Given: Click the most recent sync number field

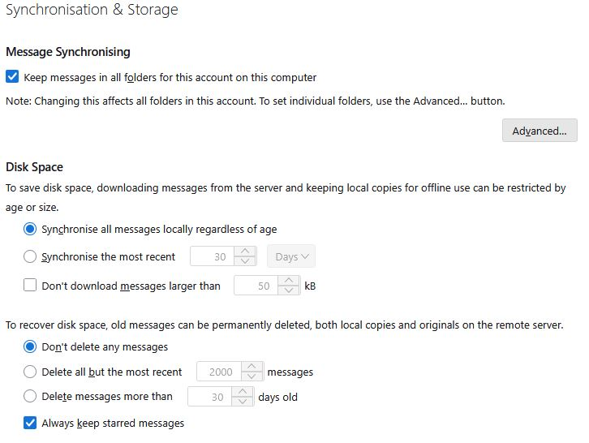Looking at the screenshot, I should tap(212, 257).
